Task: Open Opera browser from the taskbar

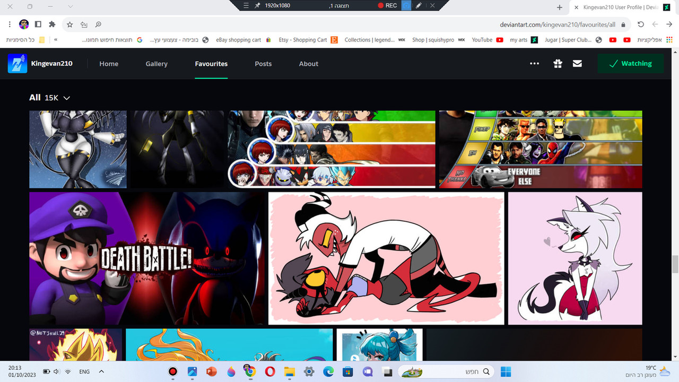Action: pyautogui.click(x=269, y=371)
